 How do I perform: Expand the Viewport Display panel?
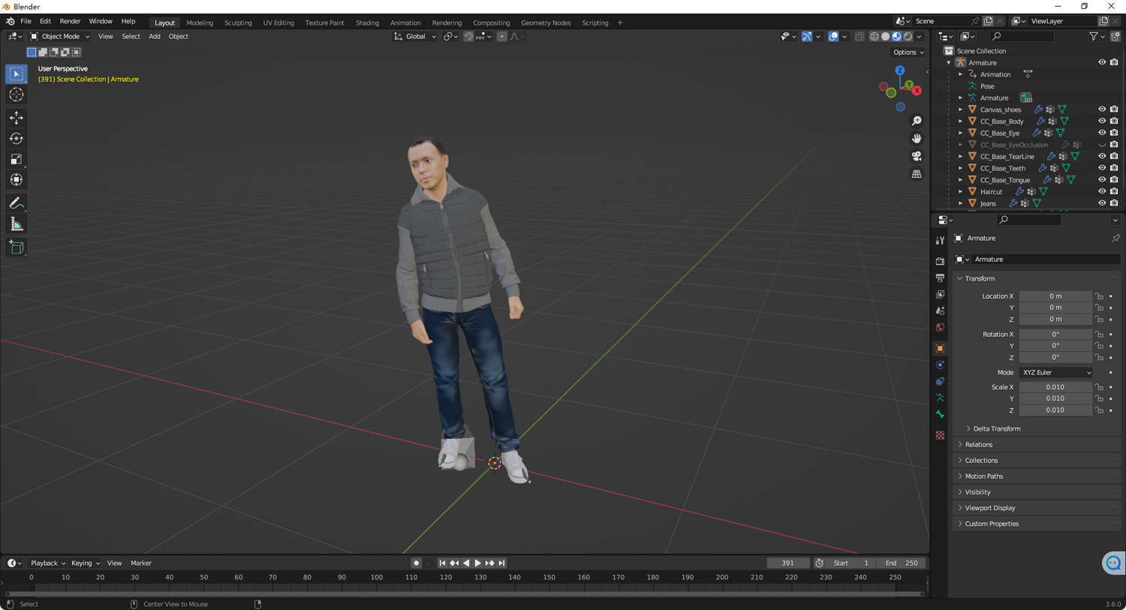click(1037, 508)
